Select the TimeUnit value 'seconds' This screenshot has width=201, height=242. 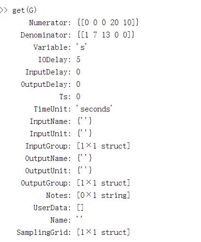(x=94, y=109)
